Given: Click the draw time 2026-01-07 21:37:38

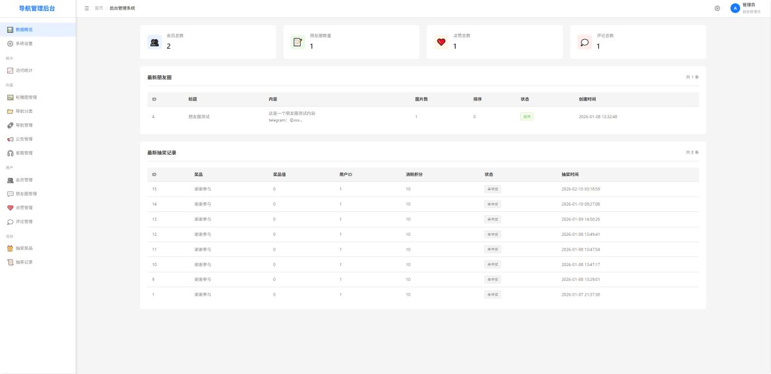Looking at the screenshot, I should click(581, 294).
